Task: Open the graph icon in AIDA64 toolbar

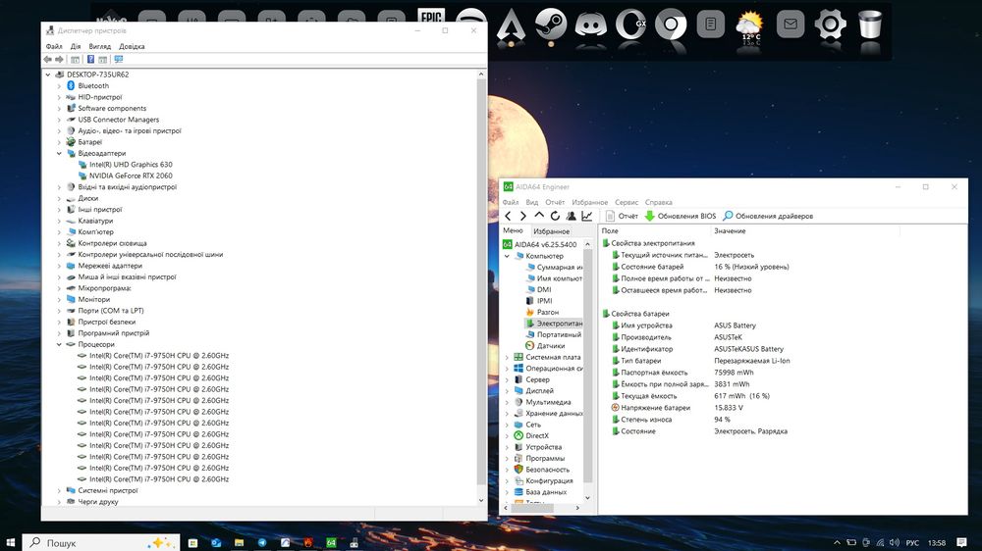Action: click(586, 216)
